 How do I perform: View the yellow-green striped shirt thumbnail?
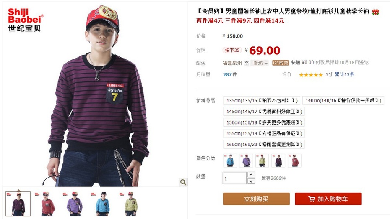coord(131,204)
